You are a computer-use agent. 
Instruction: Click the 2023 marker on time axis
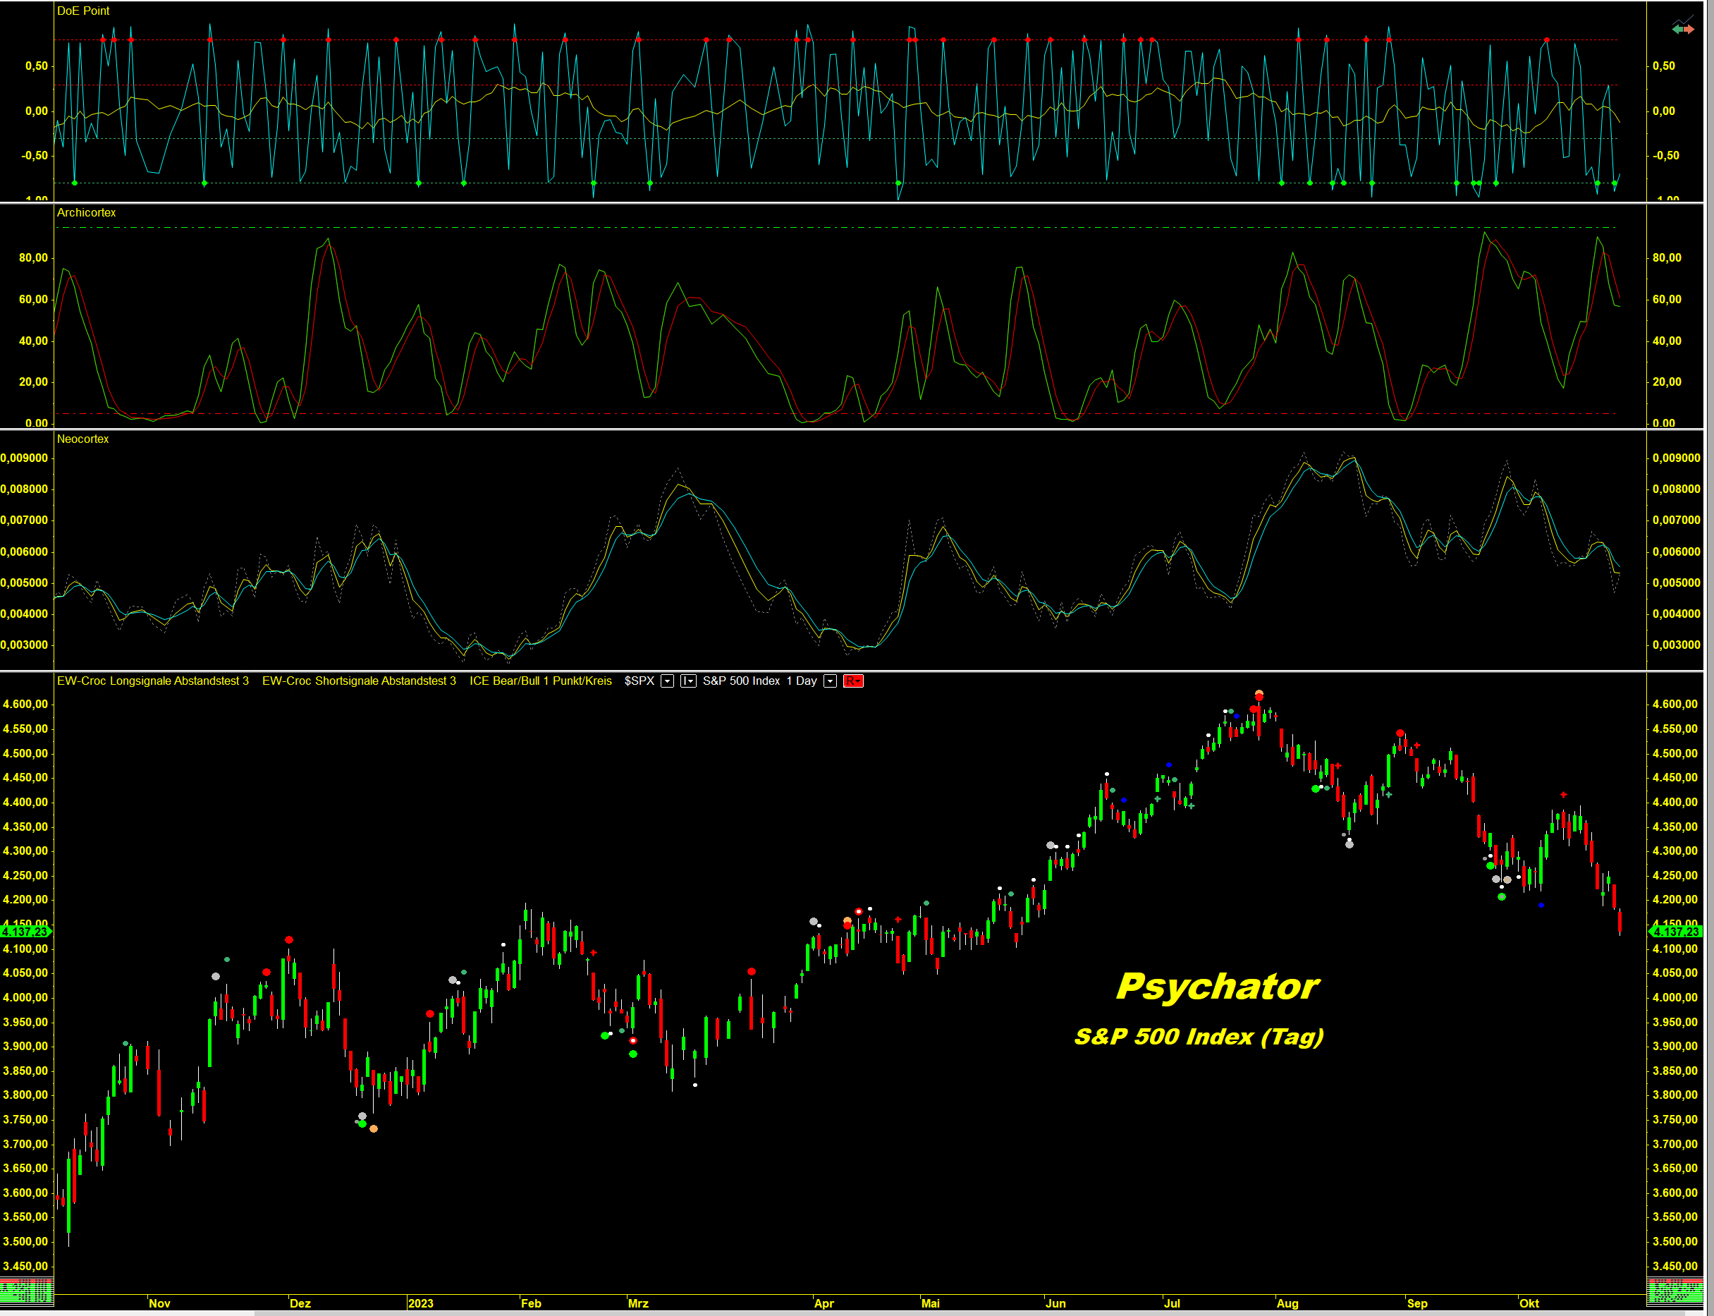click(x=420, y=1303)
